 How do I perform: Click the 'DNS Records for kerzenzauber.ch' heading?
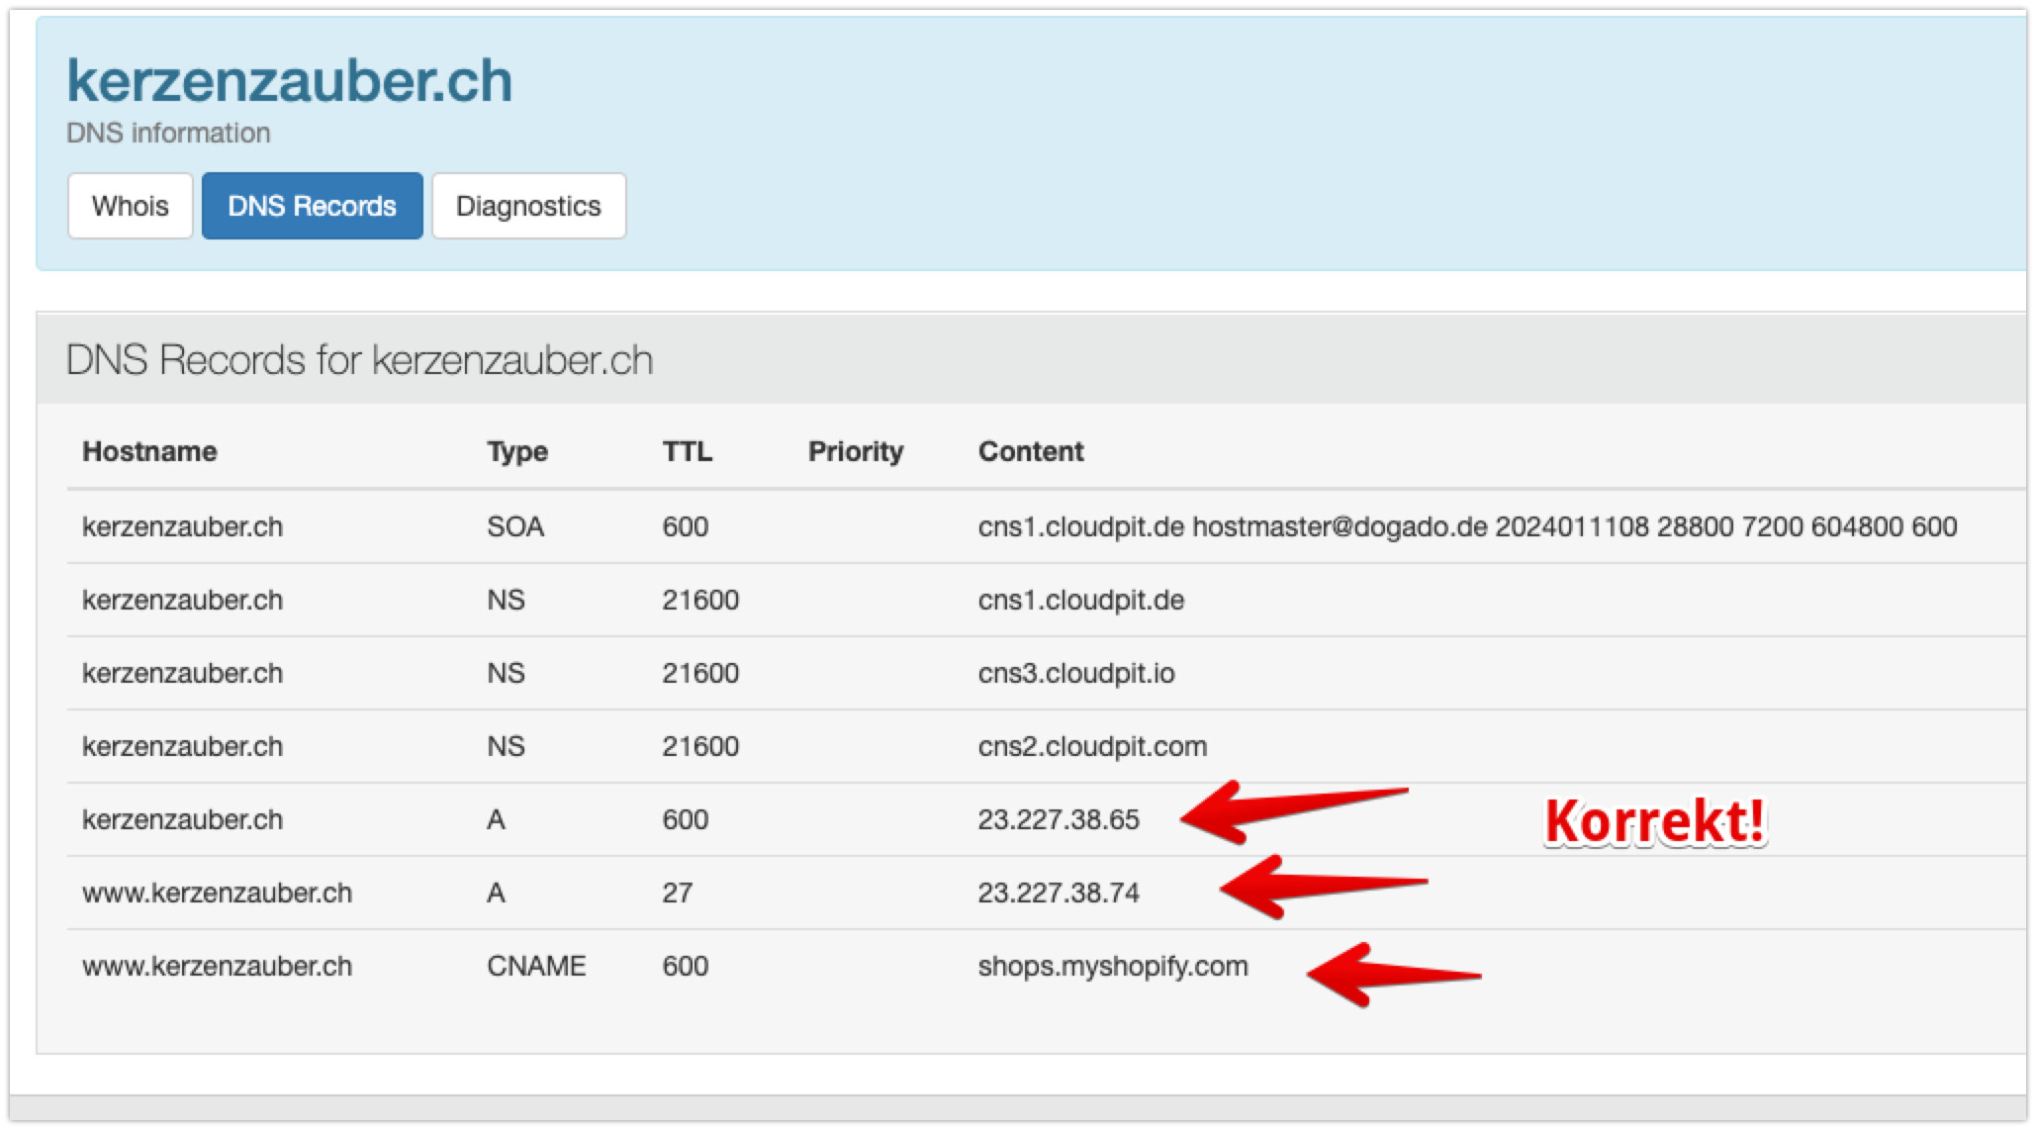359,360
